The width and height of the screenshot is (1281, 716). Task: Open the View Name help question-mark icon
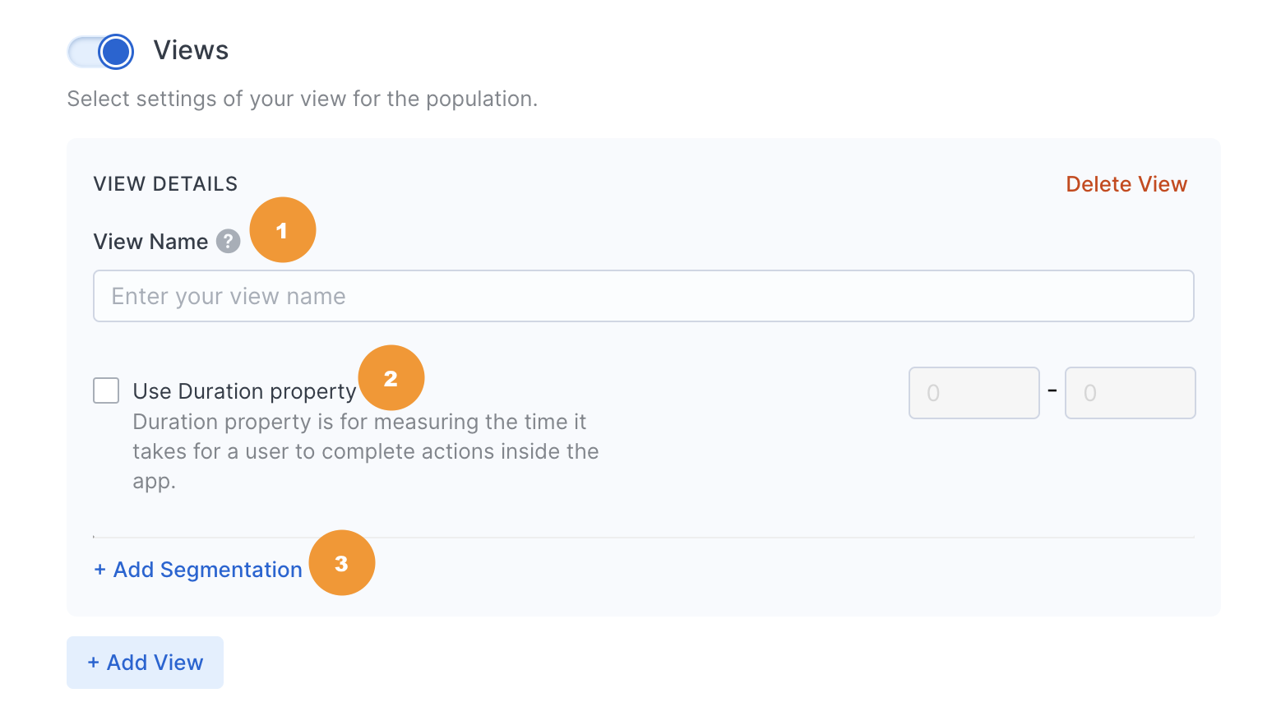[228, 242]
